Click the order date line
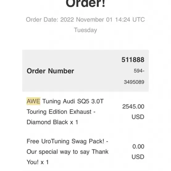 tap(85, 20)
